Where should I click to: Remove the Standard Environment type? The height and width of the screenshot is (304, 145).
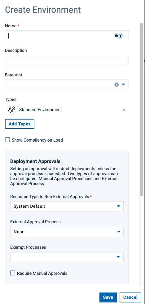click(124, 110)
